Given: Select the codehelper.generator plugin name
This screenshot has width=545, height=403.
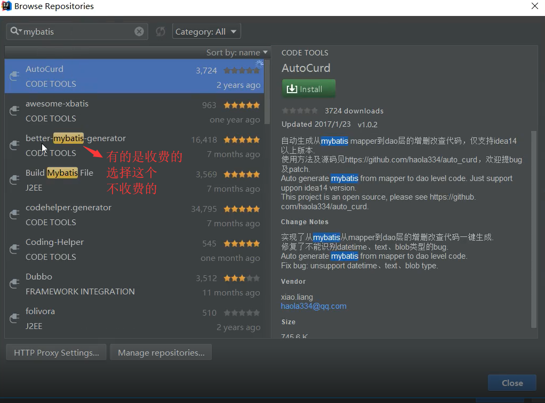Looking at the screenshot, I should coord(68,208).
